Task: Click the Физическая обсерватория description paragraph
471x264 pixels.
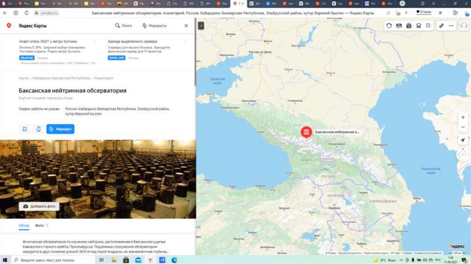Action: 96,247
